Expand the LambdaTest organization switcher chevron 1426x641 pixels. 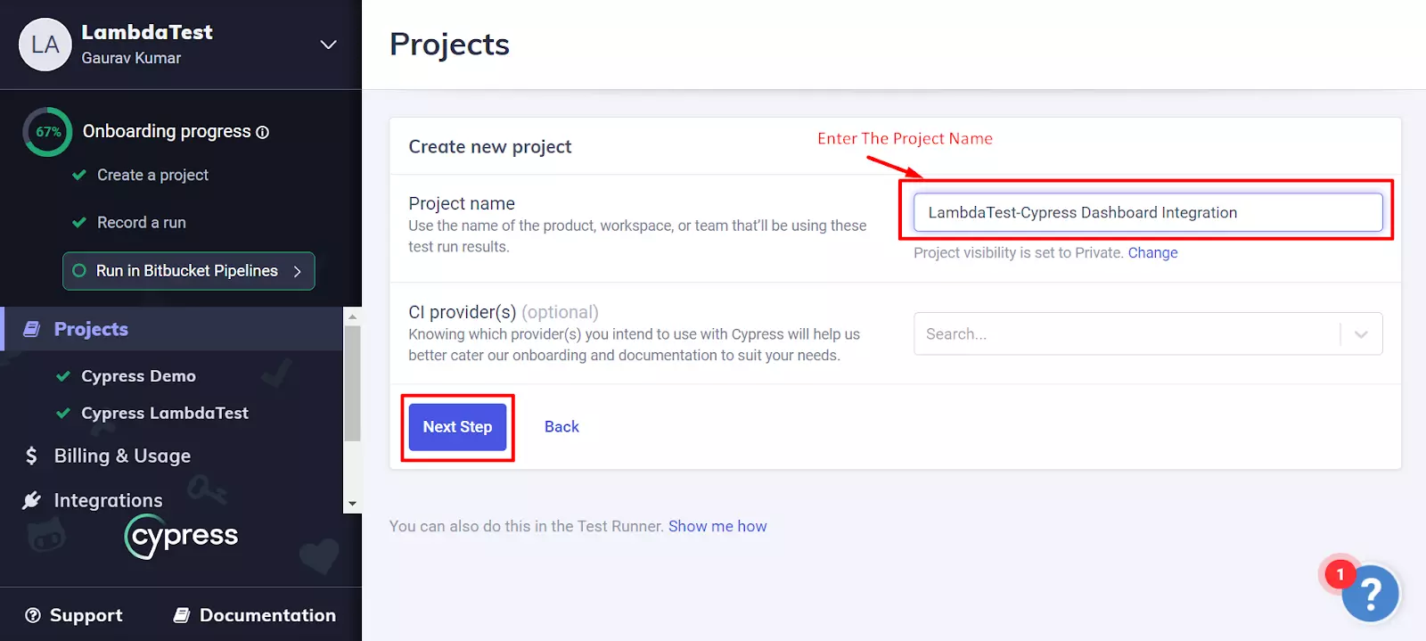(x=328, y=45)
